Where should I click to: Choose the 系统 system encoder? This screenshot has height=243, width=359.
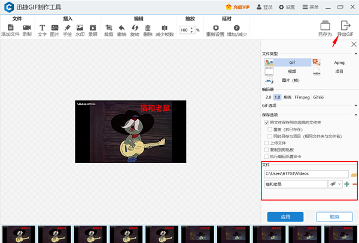287,97
